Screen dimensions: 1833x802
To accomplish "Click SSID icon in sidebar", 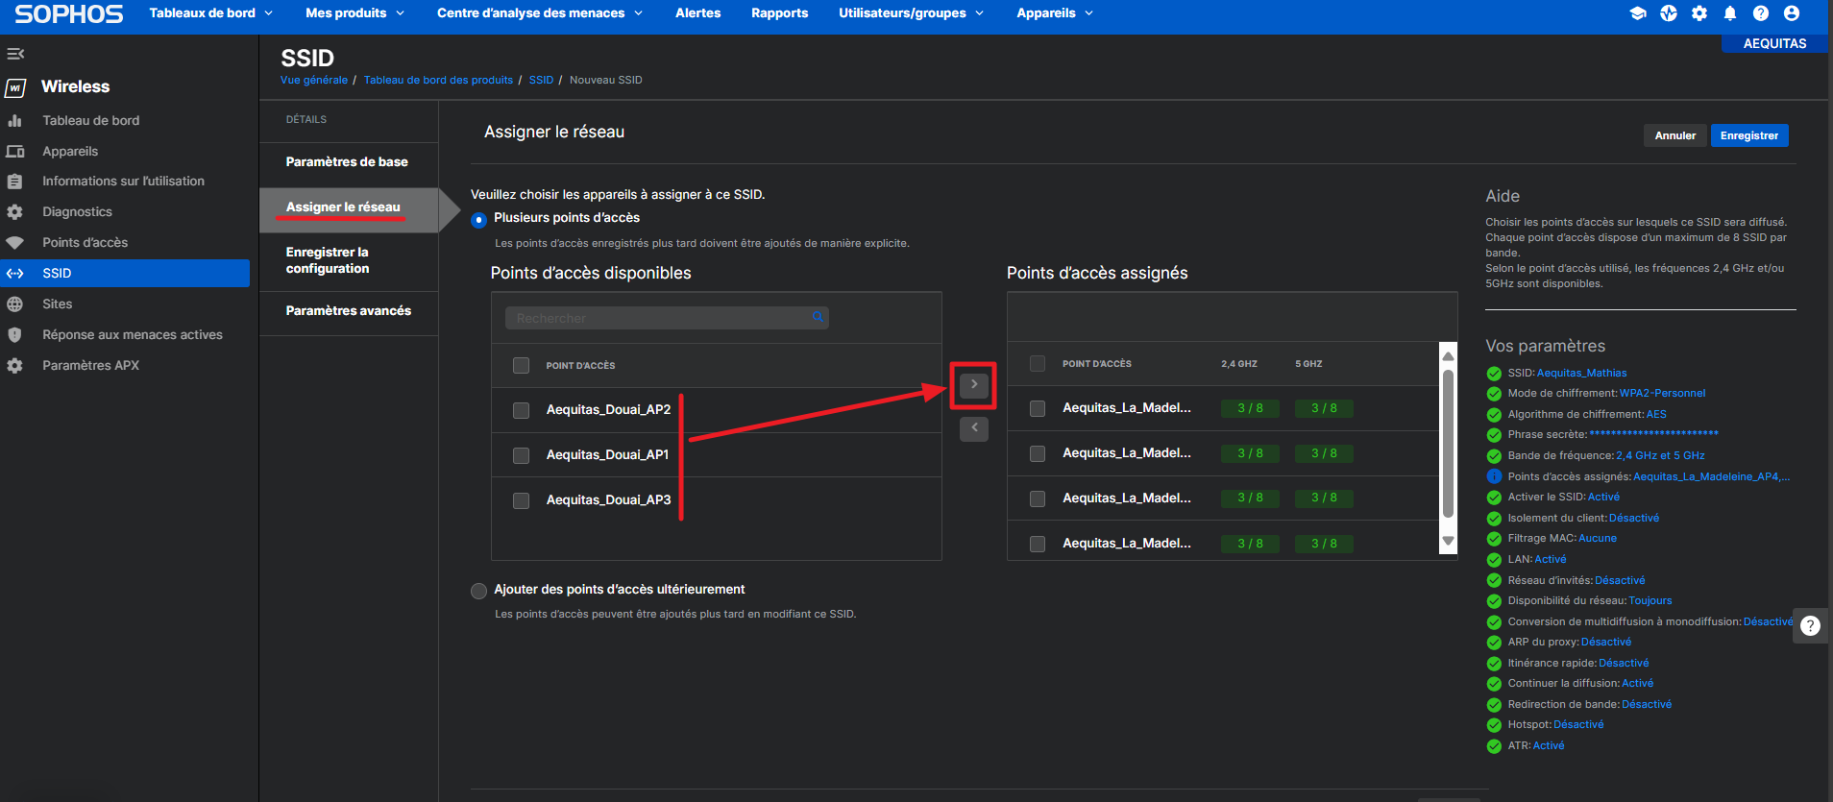I will 15,274.
